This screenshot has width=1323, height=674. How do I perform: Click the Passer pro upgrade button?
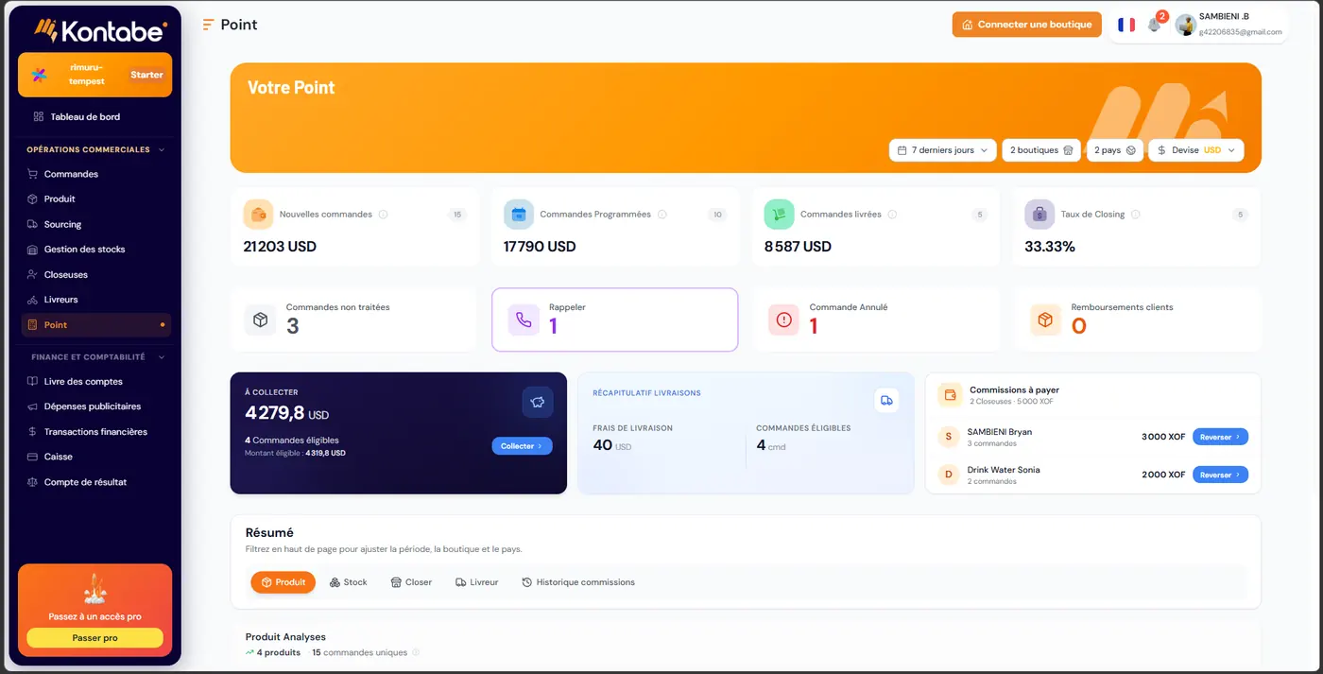[94, 638]
